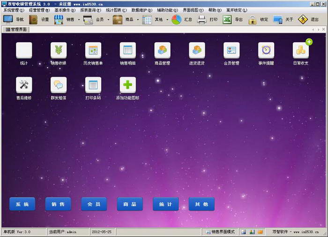Click the 退出 exit toolbar icon

(303, 20)
